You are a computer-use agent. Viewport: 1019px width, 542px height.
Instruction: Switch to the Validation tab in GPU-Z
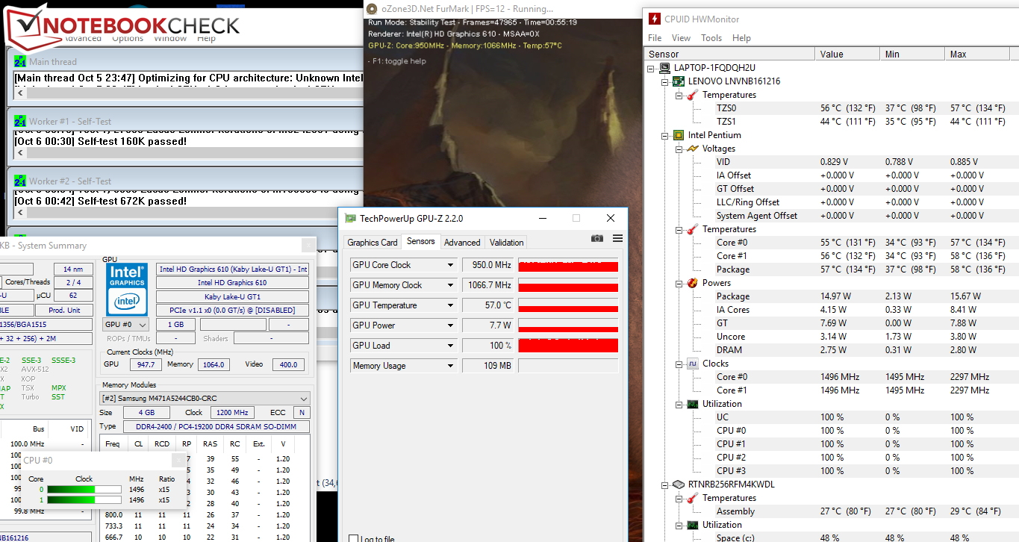[x=506, y=242]
